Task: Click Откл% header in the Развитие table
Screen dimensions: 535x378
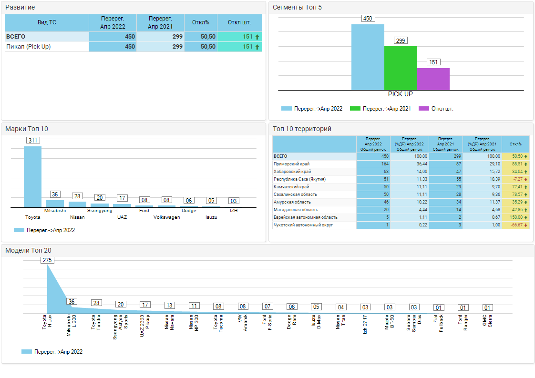Action: 201,22
